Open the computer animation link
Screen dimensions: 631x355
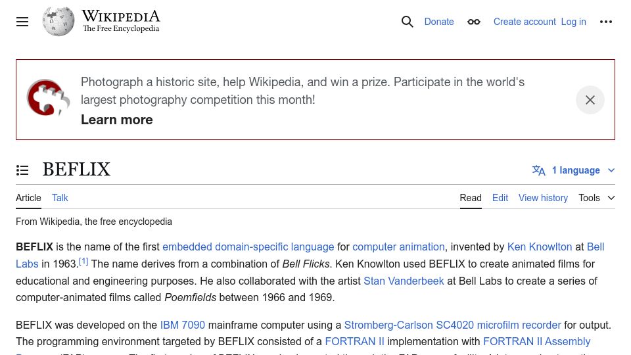click(398, 247)
